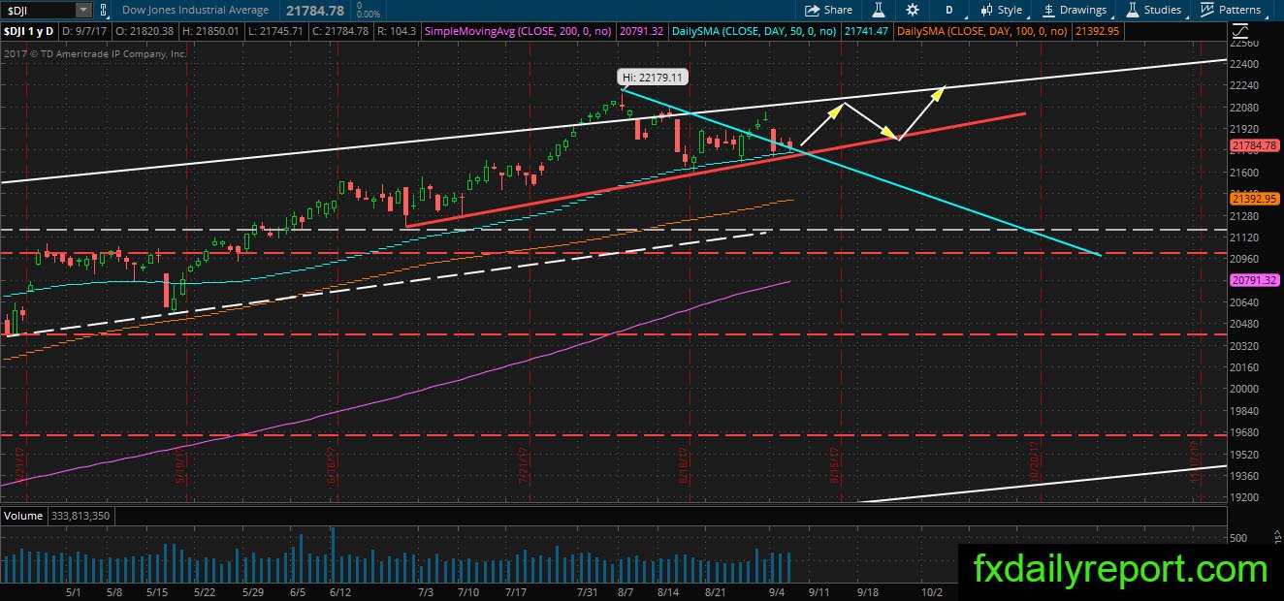
Task: Click the Hi: 22179.11 price bubble
Action: 652,77
